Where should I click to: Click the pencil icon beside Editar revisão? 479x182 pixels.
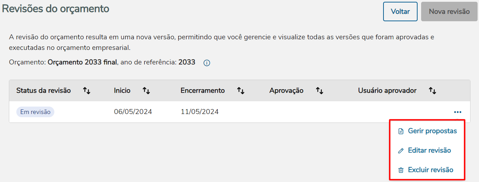pos(401,151)
